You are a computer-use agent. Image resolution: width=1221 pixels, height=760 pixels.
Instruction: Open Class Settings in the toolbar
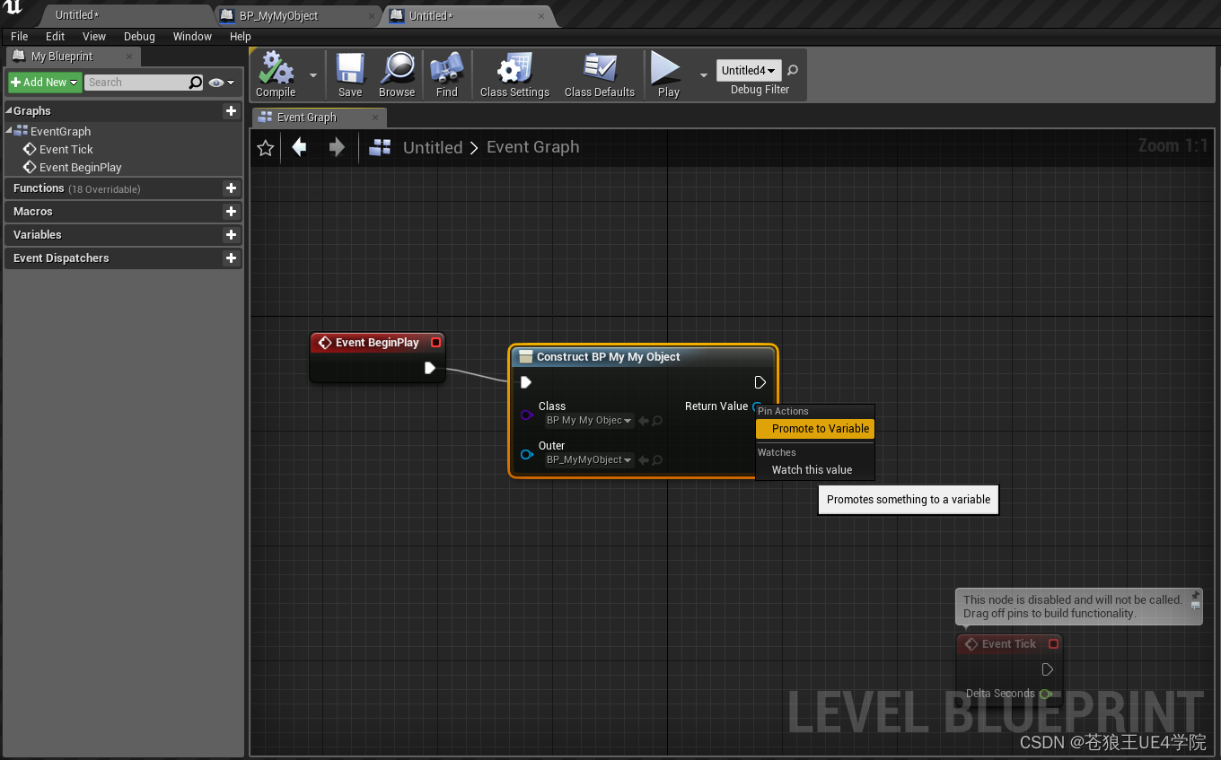click(514, 74)
